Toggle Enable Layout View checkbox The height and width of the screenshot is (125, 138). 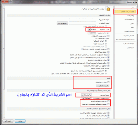[x=108, y=60]
